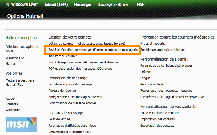Image resolution: width=217 pixels, height=135 pixels.
Task: Click the Gestion de votre compte heading
Action: (x=70, y=37)
